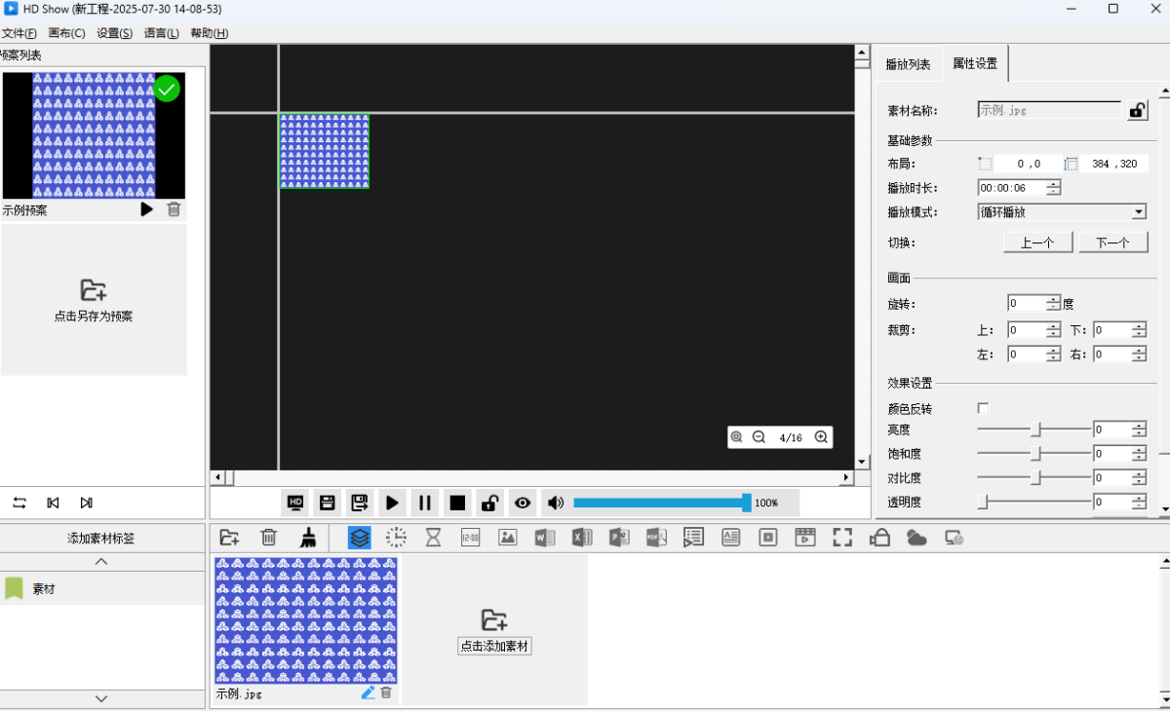Select the weather cloud icon
The image size is (1170, 711).
(x=916, y=538)
